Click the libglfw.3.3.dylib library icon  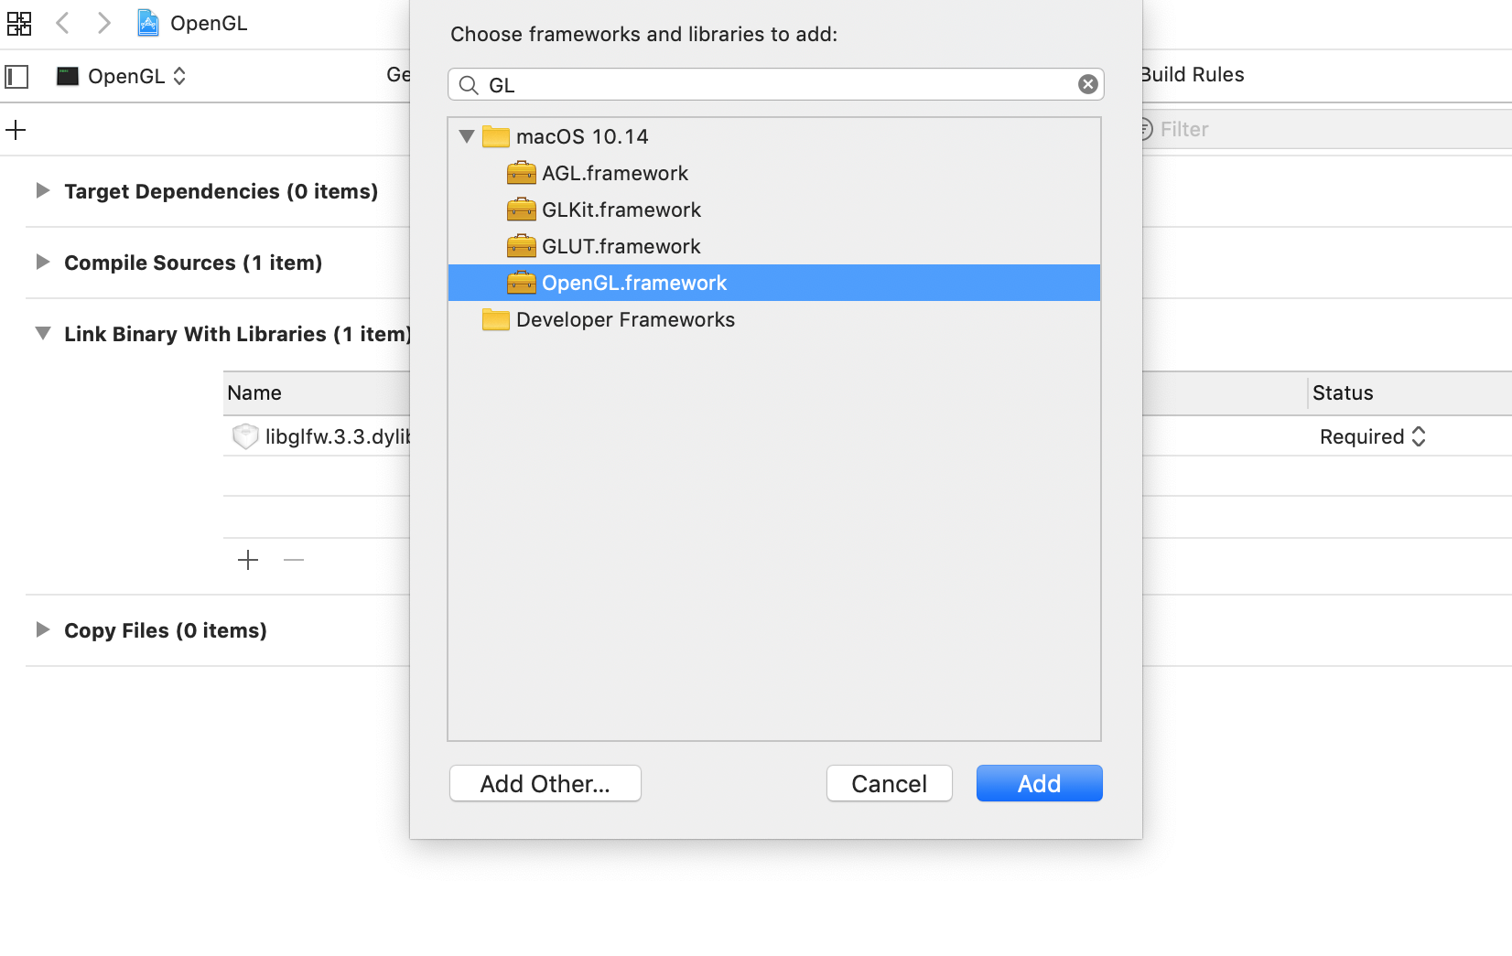point(244,436)
